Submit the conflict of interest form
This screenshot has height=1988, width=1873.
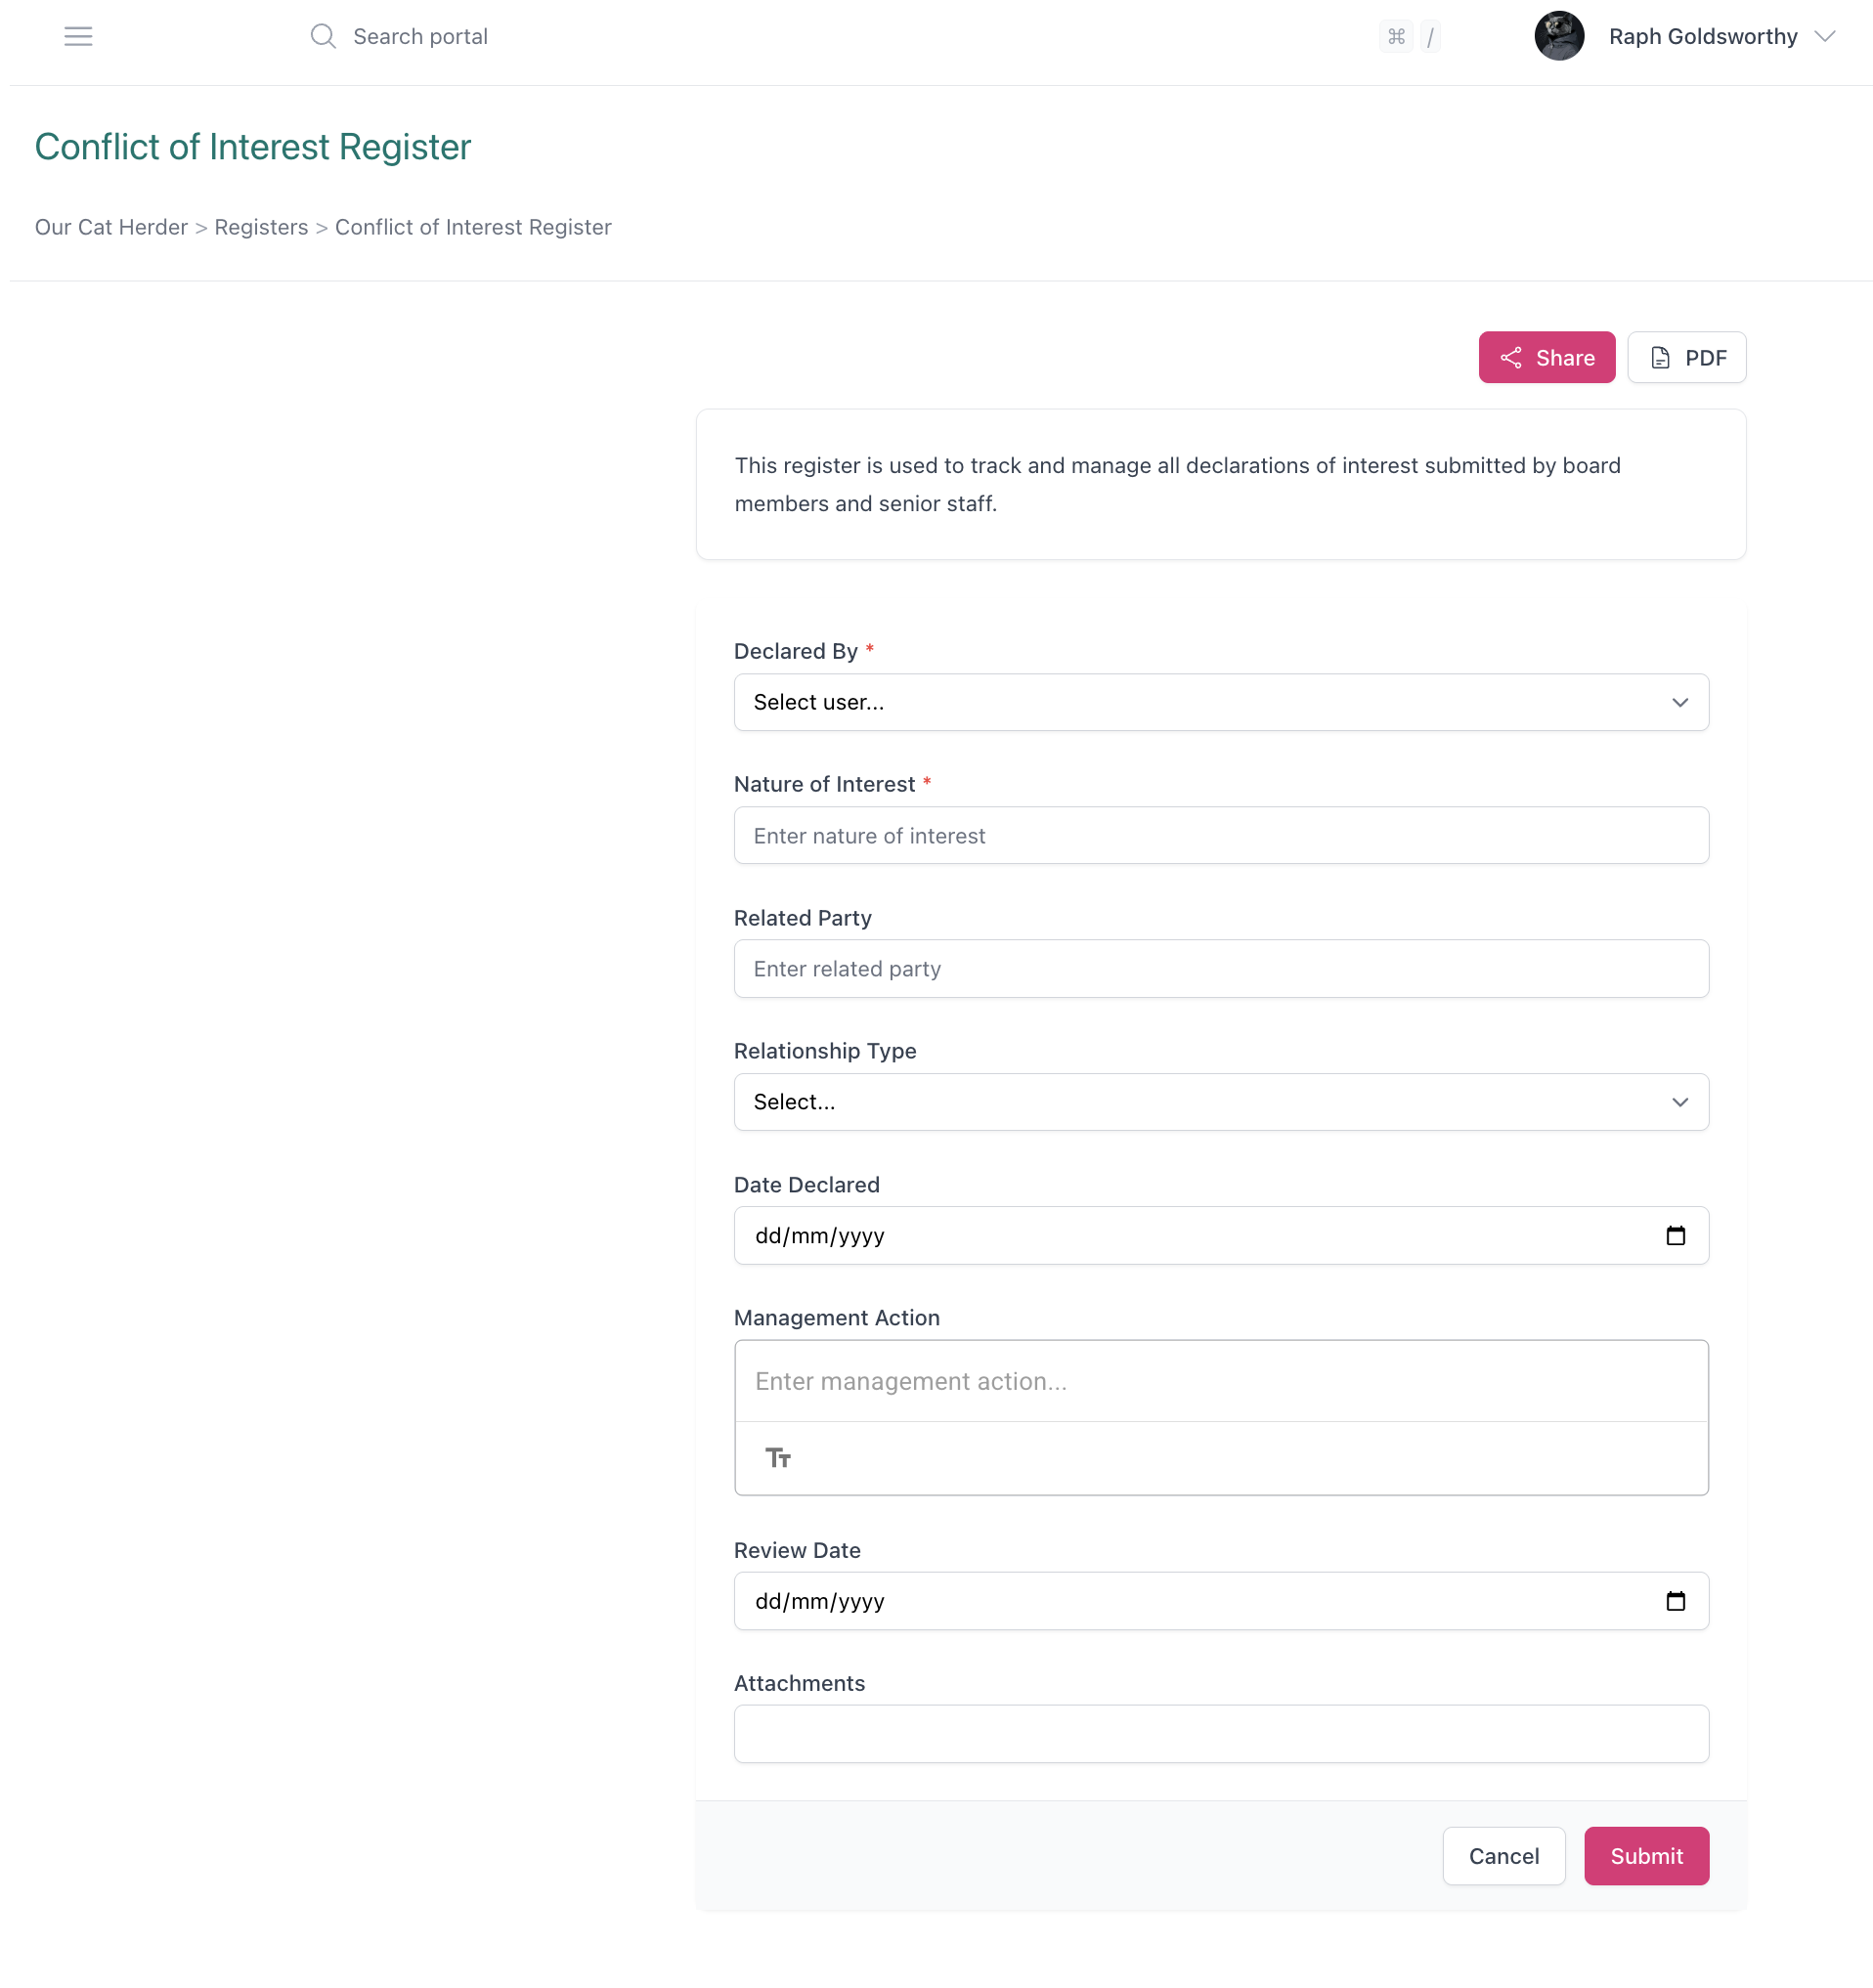click(1646, 1856)
